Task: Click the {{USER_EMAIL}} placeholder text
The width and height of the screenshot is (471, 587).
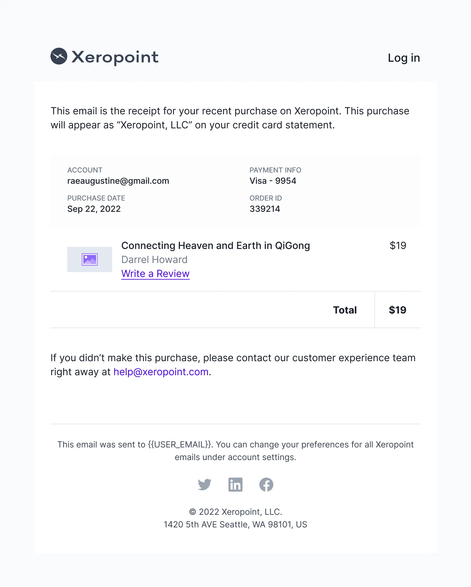Action: pos(180,445)
